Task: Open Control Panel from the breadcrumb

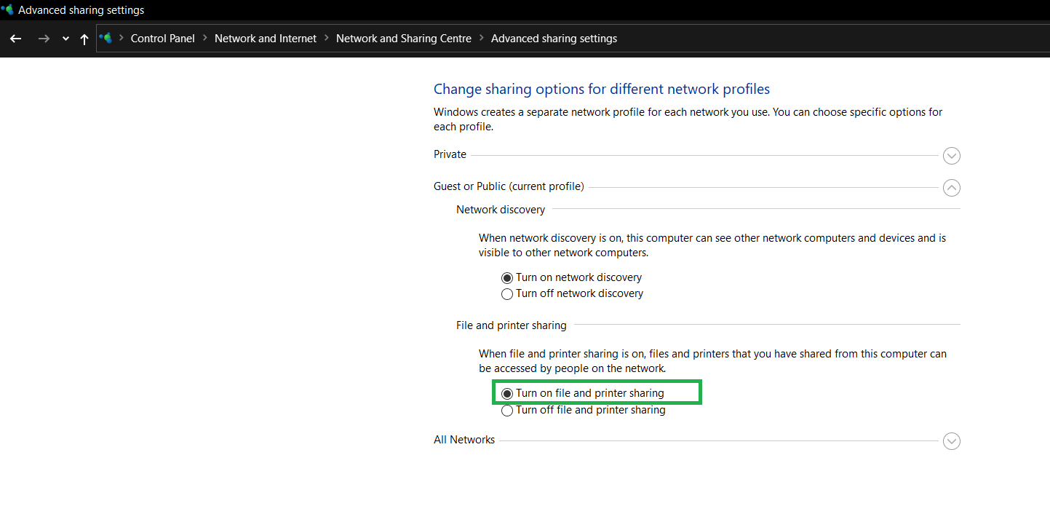Action: coord(162,39)
